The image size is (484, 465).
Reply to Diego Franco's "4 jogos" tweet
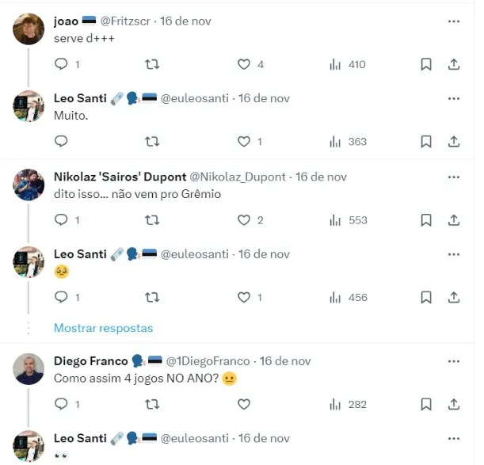(62, 404)
